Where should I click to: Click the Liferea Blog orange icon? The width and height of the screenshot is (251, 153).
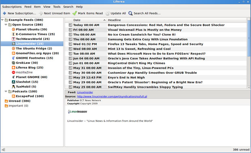14,68
